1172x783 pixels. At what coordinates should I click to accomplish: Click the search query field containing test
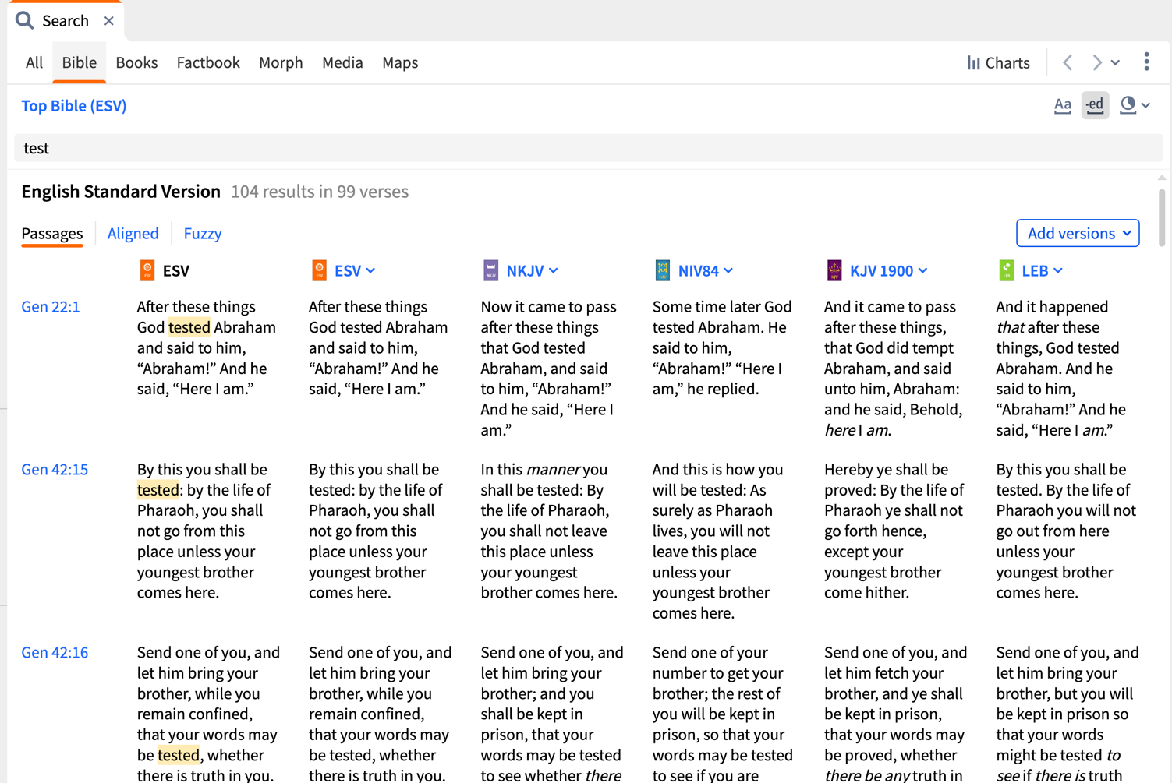click(588, 148)
